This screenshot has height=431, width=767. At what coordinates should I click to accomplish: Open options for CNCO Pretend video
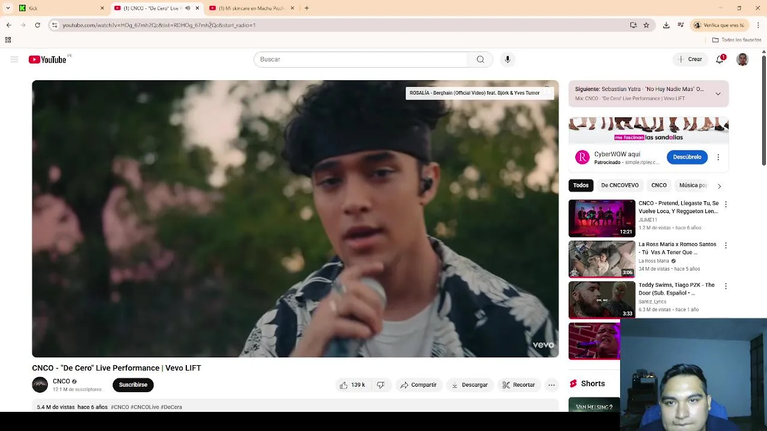tap(726, 204)
